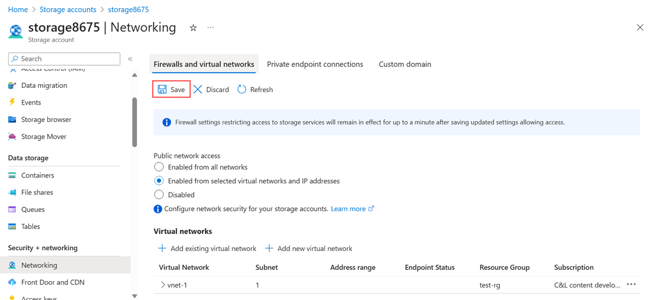Viewport: 648px width, 300px height.
Task: Click the Events lightning bolt icon
Action: click(x=12, y=102)
